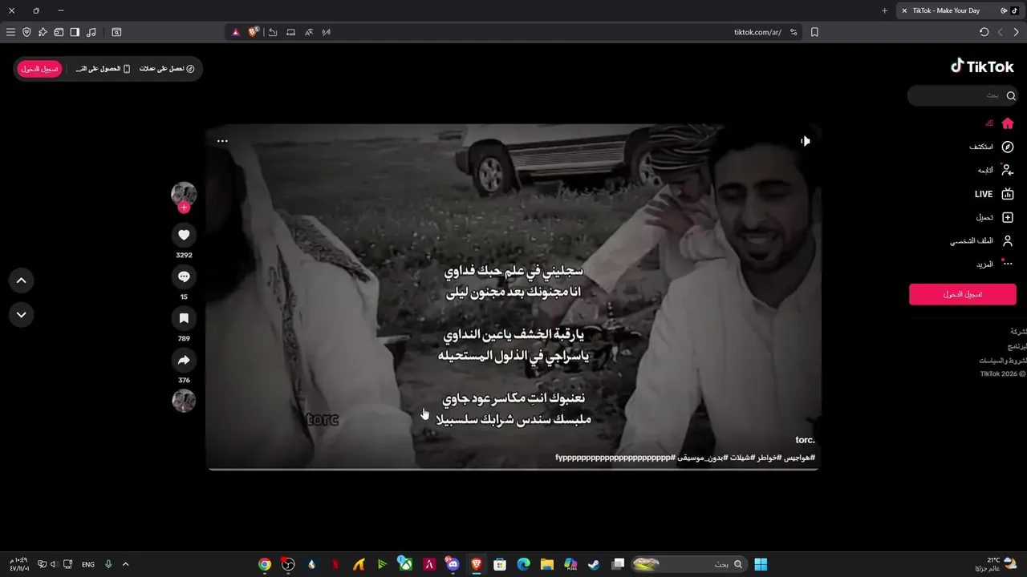This screenshot has height=577, width=1027.
Task: Open the Brave Shields lion icon
Action: [x=254, y=32]
